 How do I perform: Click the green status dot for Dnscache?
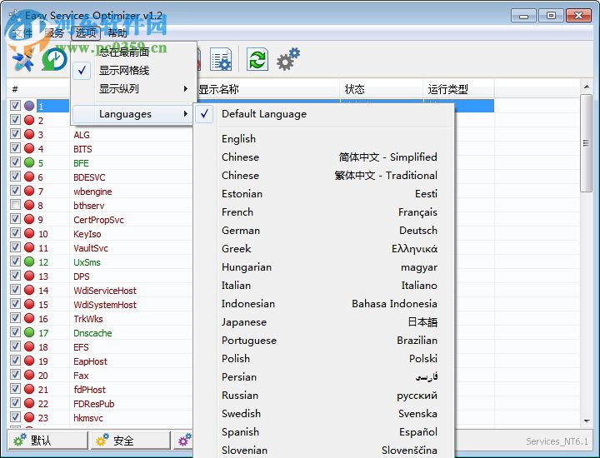(29, 332)
